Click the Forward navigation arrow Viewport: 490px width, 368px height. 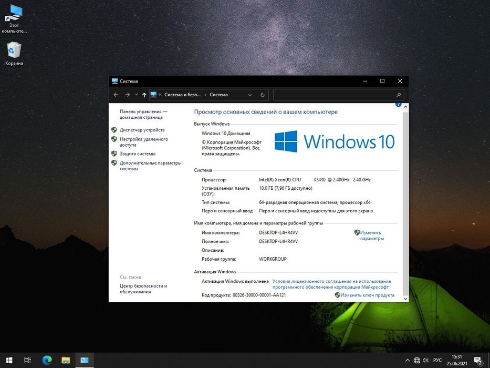coord(127,95)
